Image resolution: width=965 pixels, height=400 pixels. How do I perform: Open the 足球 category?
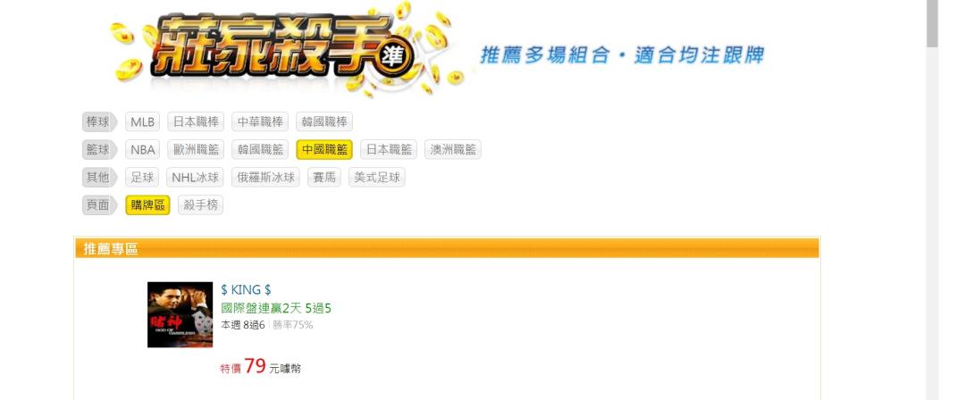(142, 178)
